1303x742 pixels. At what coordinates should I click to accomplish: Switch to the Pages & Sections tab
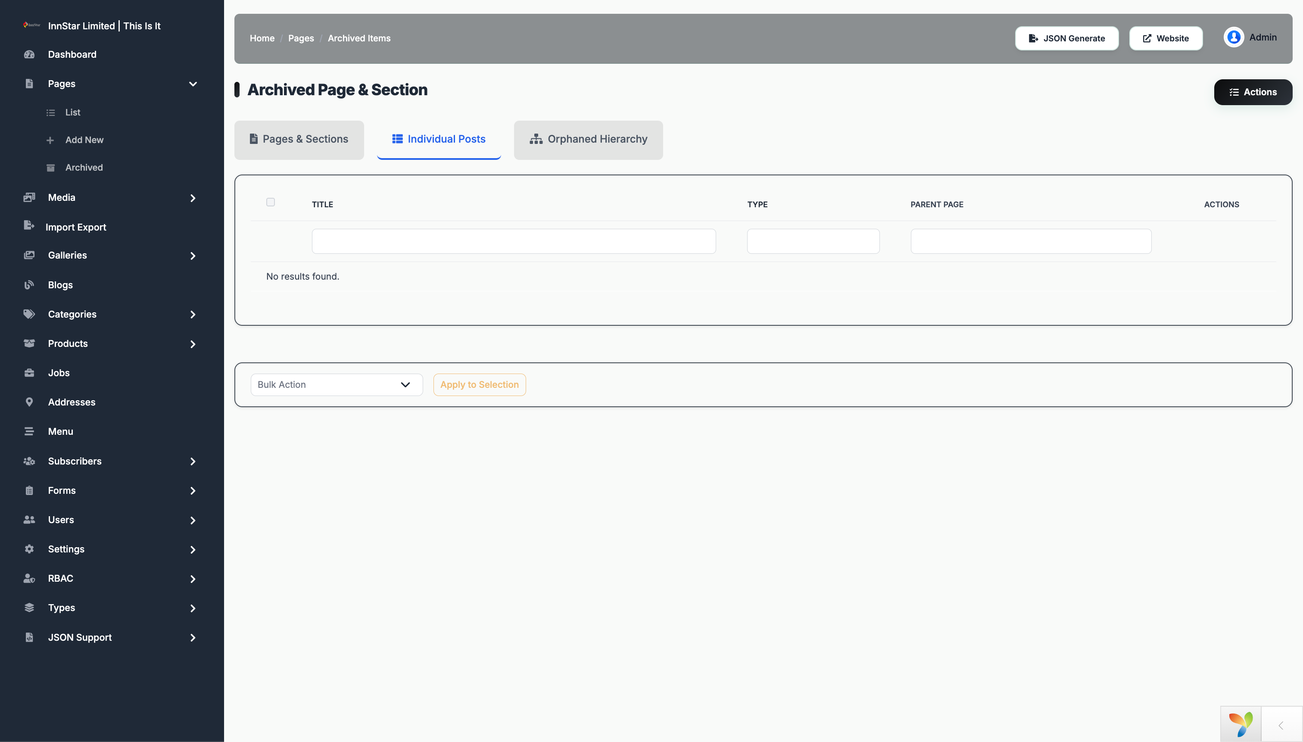point(299,139)
